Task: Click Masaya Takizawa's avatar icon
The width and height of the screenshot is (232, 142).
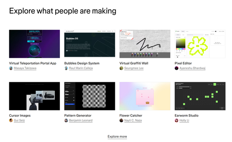Action: (11, 68)
